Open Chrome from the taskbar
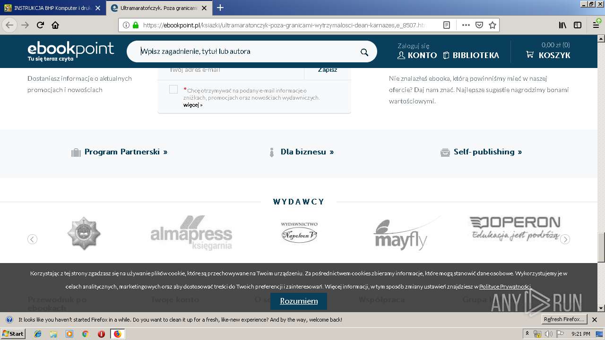Screen dimensions: 605x340 click(85, 334)
